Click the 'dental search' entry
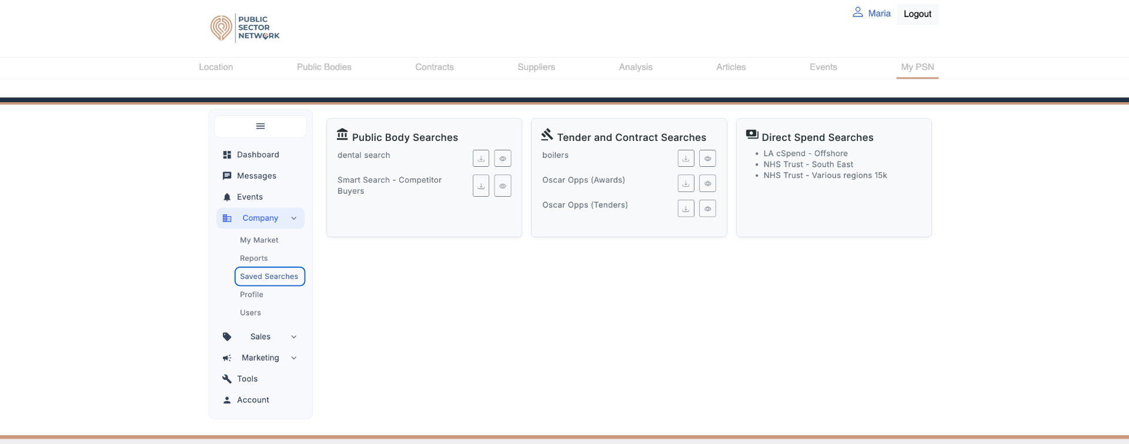The width and height of the screenshot is (1129, 444). point(363,156)
